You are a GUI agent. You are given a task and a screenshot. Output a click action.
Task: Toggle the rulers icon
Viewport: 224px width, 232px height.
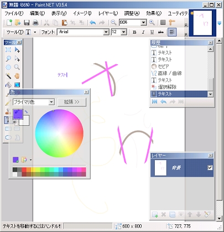tap(172, 23)
